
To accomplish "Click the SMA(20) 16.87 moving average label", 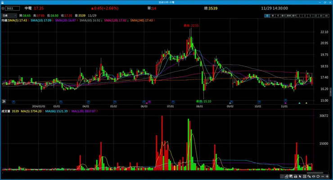I will [66, 21].
